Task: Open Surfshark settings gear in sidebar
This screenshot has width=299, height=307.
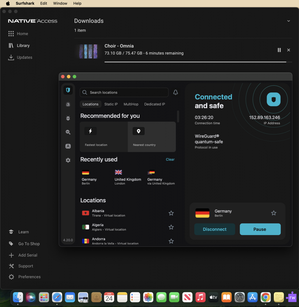Action: tap(68, 160)
